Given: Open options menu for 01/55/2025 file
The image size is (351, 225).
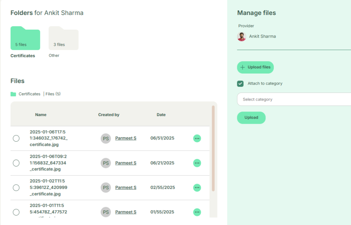Looking at the screenshot, I should click(x=197, y=212).
